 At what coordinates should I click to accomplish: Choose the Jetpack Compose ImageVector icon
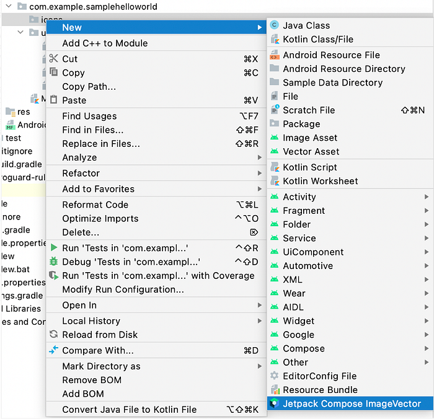click(274, 403)
